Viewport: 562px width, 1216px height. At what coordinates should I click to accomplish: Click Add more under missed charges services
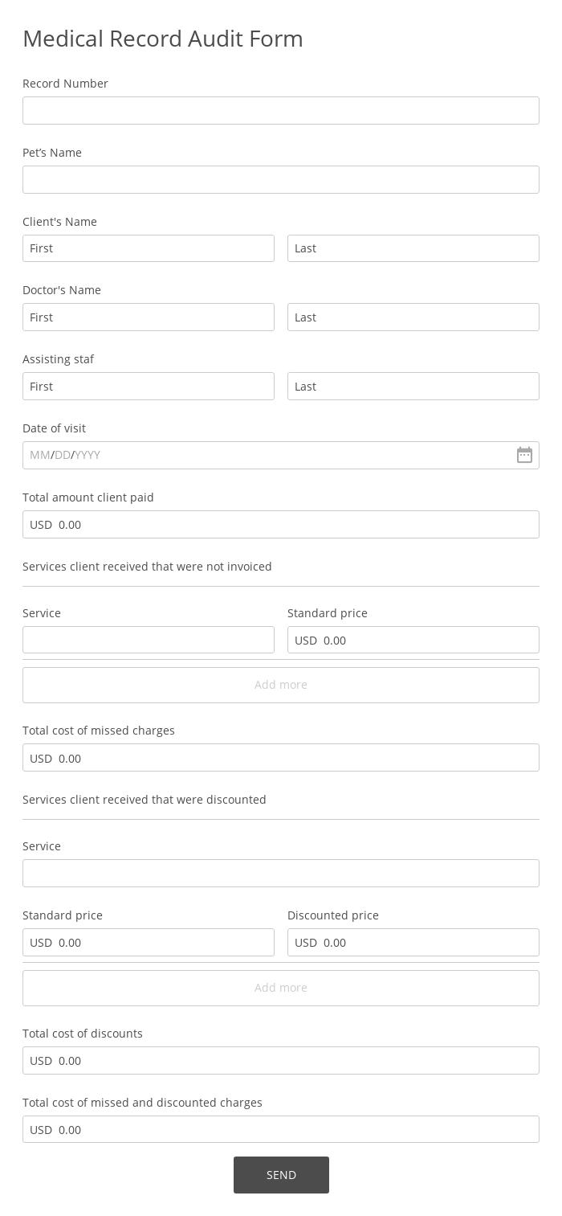(x=281, y=685)
